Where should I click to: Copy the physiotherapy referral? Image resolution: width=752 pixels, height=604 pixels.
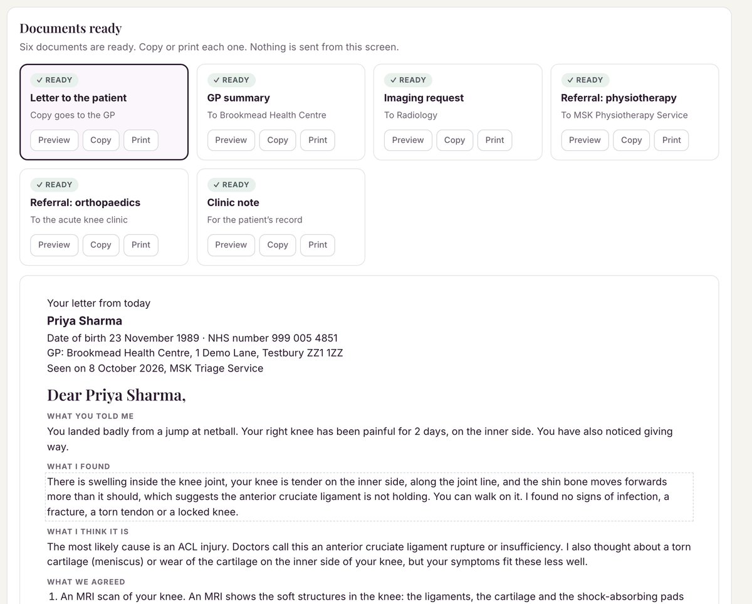(631, 140)
